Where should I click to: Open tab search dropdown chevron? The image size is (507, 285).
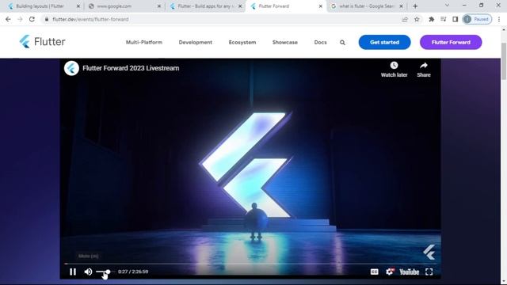point(447,6)
